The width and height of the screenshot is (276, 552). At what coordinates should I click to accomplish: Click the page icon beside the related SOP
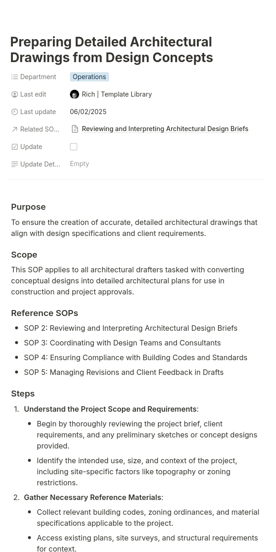coord(75,129)
